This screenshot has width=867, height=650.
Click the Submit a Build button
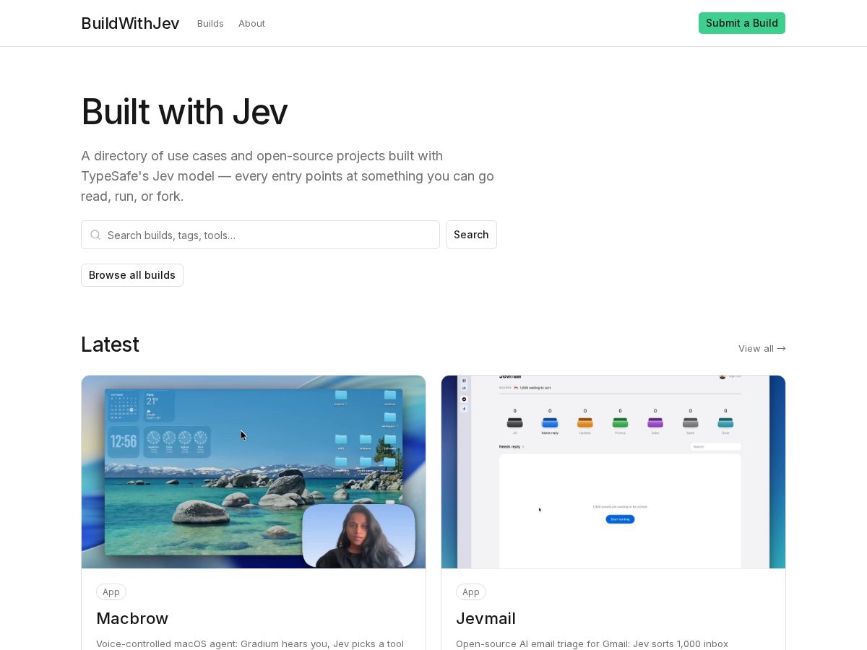click(x=741, y=23)
